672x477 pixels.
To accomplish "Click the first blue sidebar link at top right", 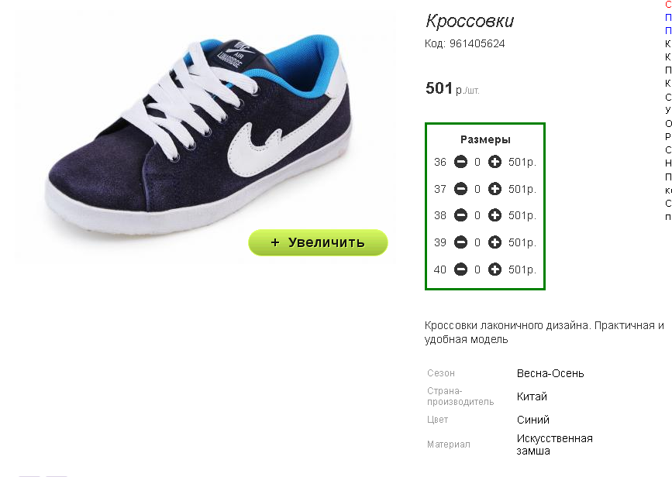I will [x=668, y=18].
